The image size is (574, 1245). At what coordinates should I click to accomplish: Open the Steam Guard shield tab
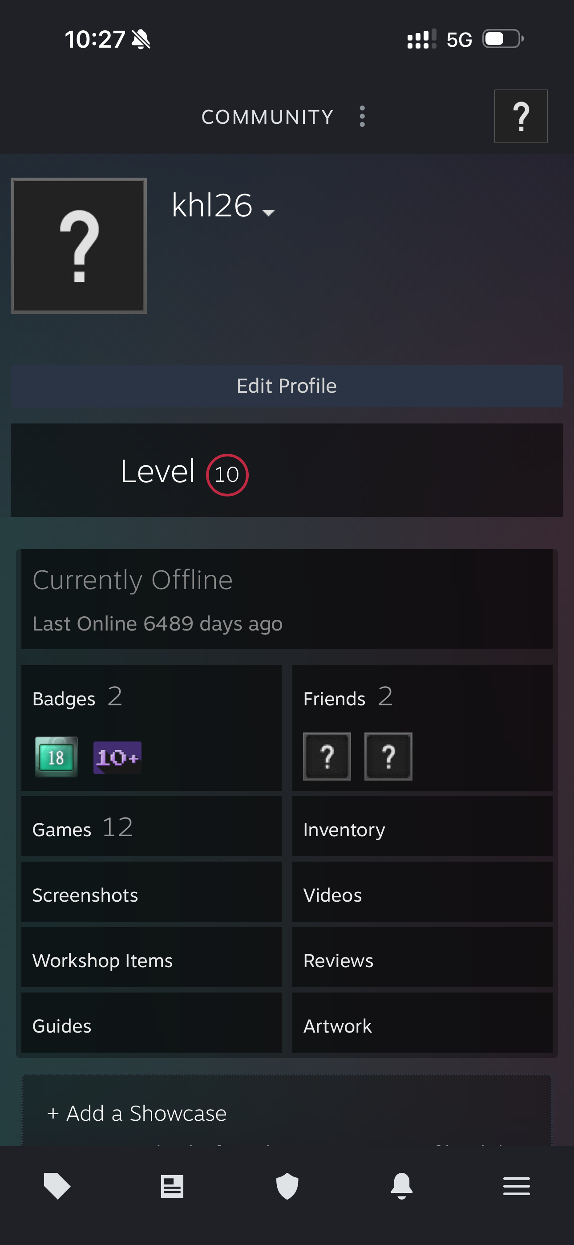pyautogui.click(x=287, y=1186)
